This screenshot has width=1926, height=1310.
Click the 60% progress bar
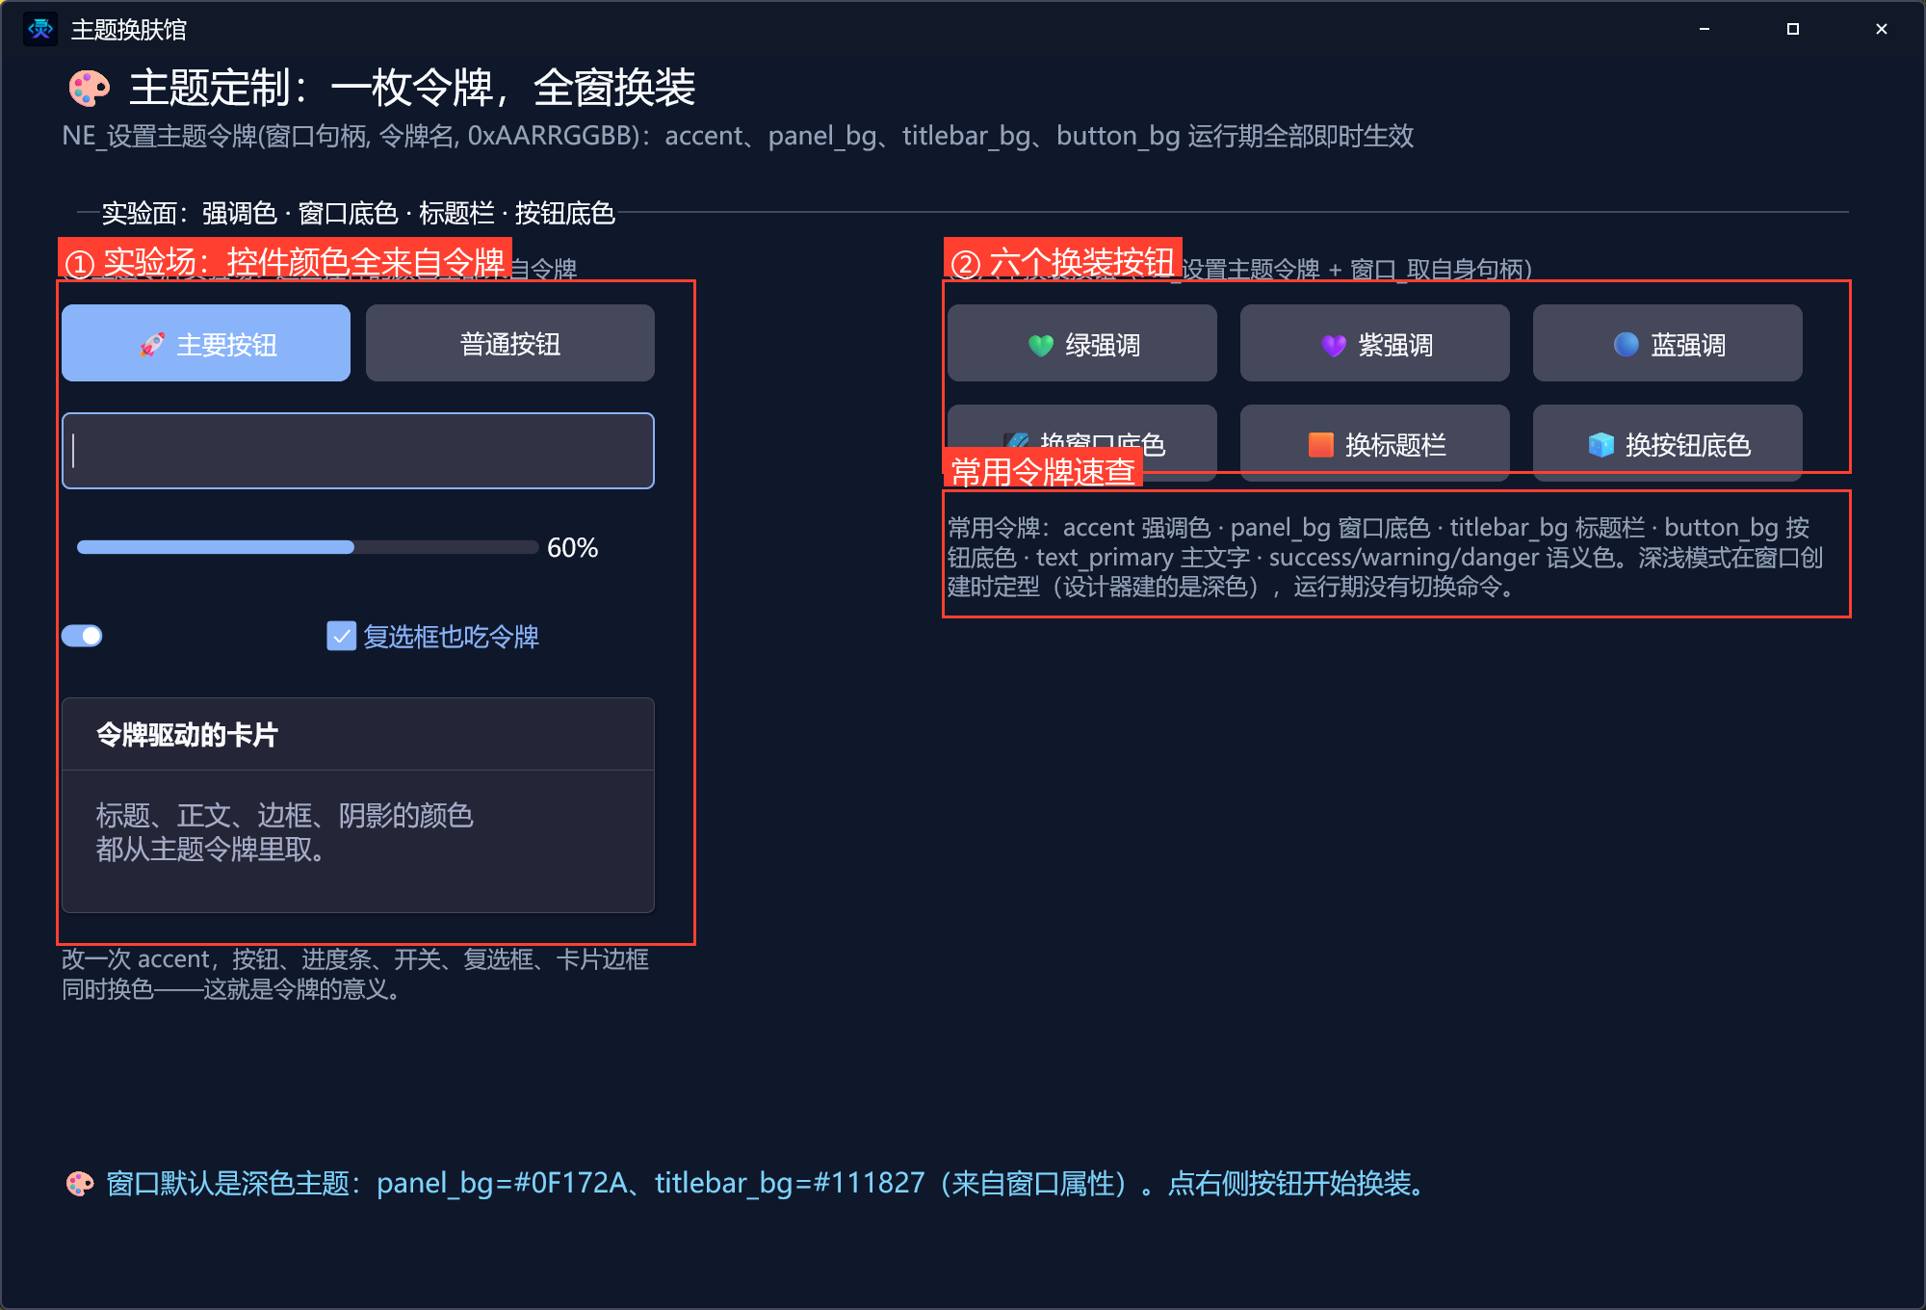pyautogui.click(x=308, y=547)
